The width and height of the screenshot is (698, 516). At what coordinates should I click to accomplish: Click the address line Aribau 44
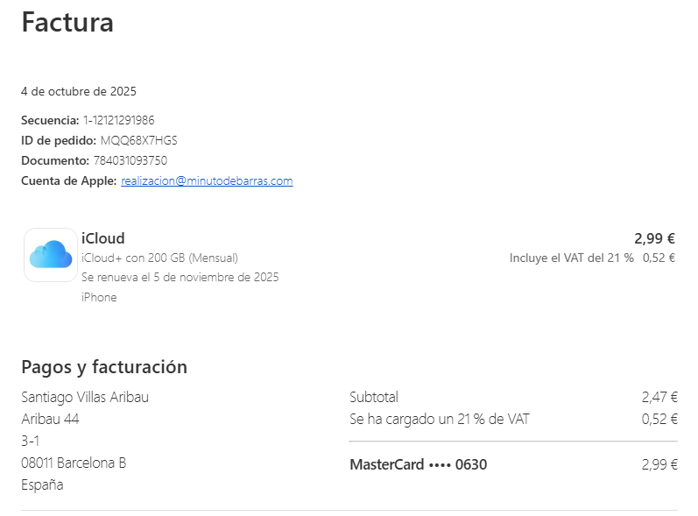coord(50,419)
